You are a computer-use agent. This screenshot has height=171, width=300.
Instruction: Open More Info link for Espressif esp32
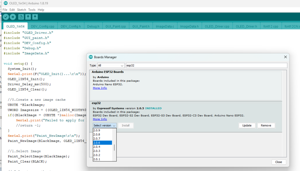point(100,119)
